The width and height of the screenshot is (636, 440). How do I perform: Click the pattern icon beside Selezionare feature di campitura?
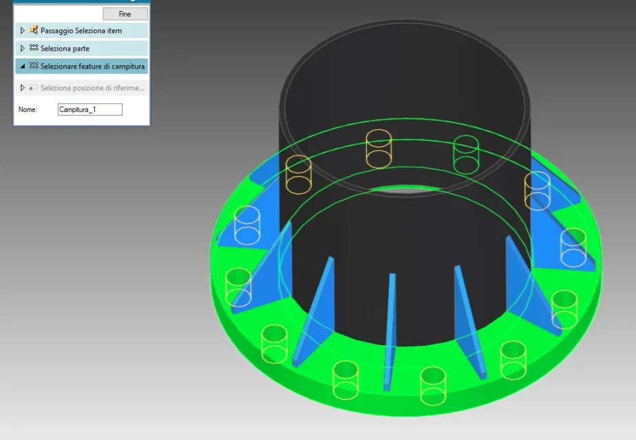[33, 66]
